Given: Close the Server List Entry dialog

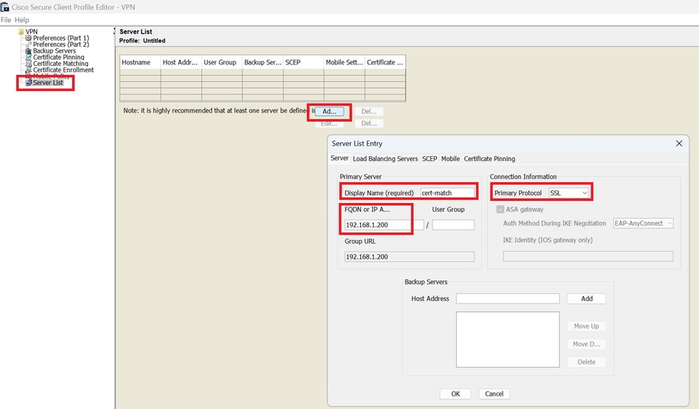Looking at the screenshot, I should click(679, 143).
